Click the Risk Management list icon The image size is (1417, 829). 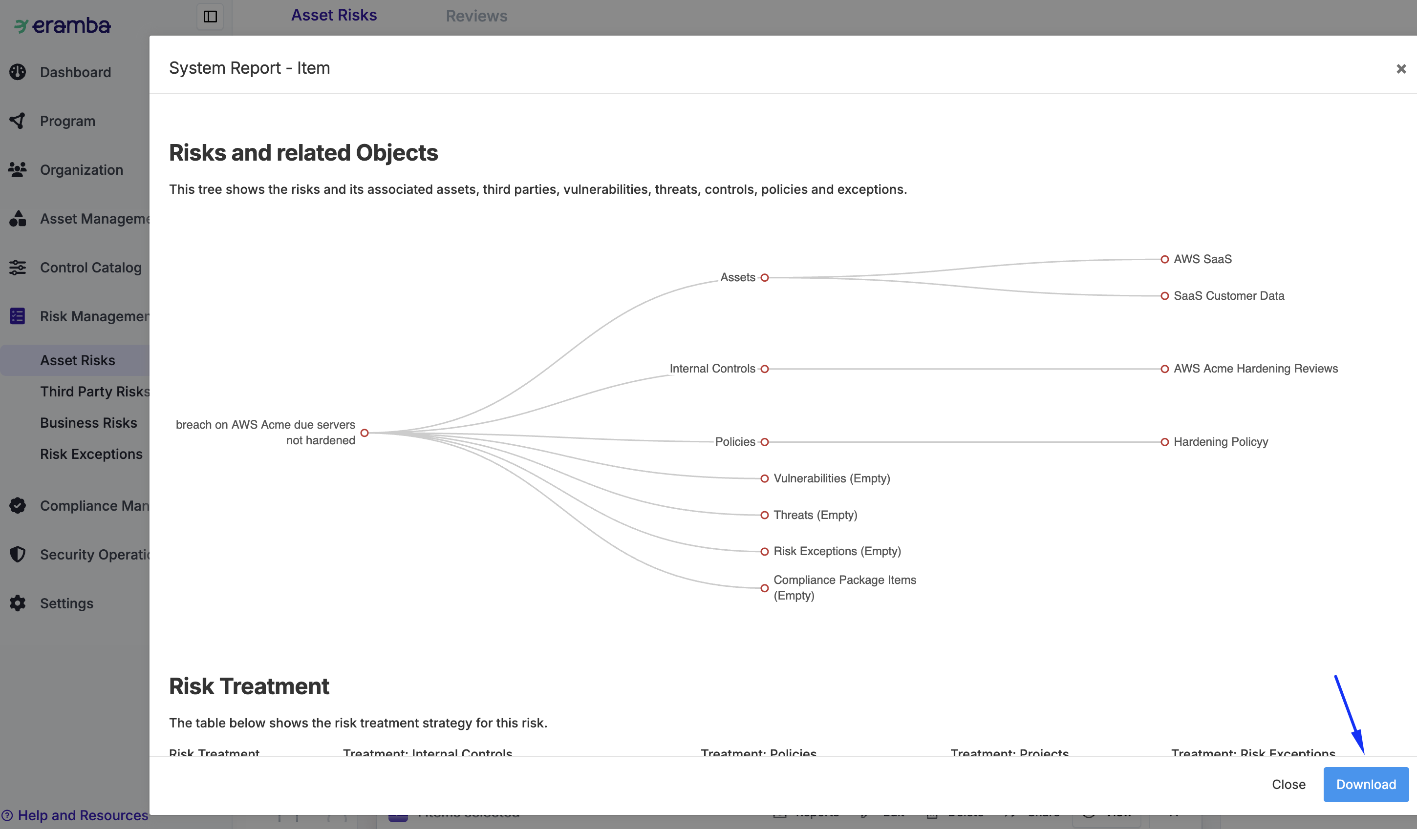[18, 316]
